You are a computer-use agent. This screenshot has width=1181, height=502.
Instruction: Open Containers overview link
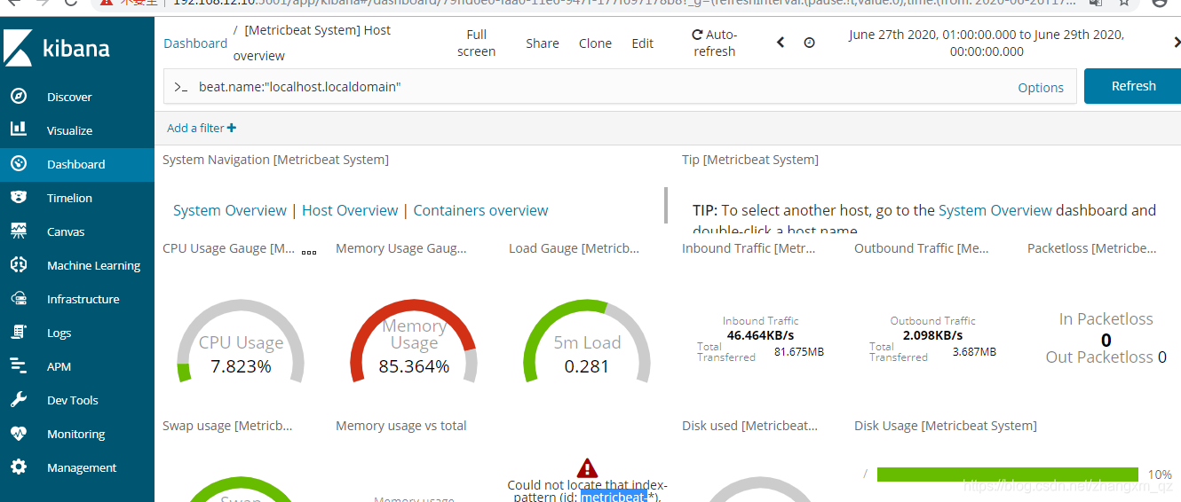[480, 210]
